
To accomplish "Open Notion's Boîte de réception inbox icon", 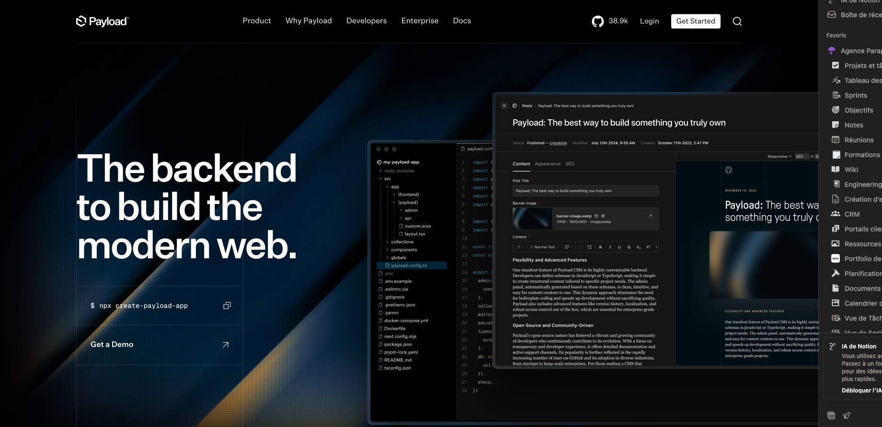I will [x=832, y=14].
